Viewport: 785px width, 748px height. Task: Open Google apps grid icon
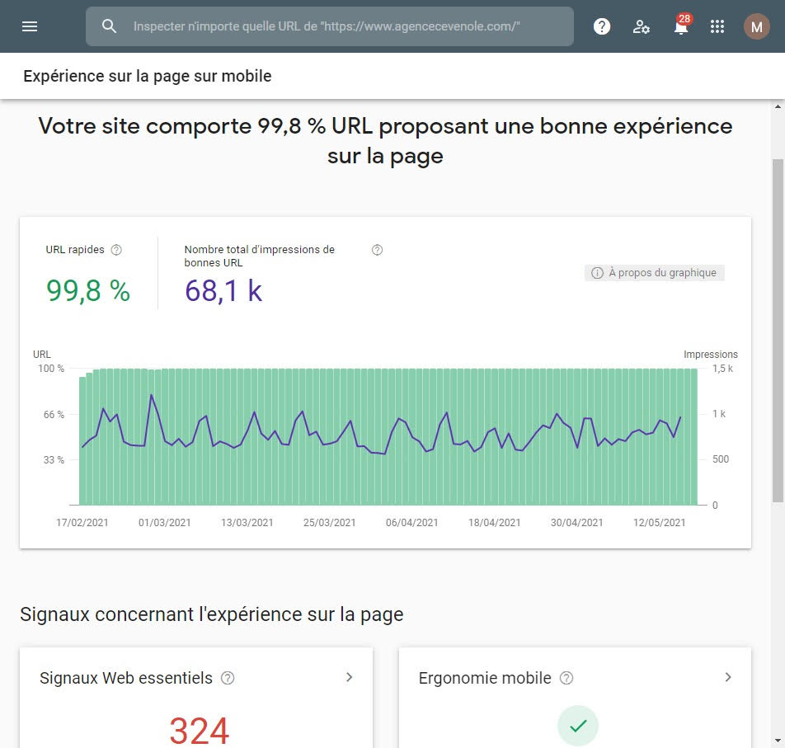pyautogui.click(x=717, y=26)
